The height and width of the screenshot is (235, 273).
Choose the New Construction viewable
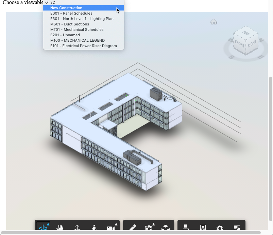(66, 8)
